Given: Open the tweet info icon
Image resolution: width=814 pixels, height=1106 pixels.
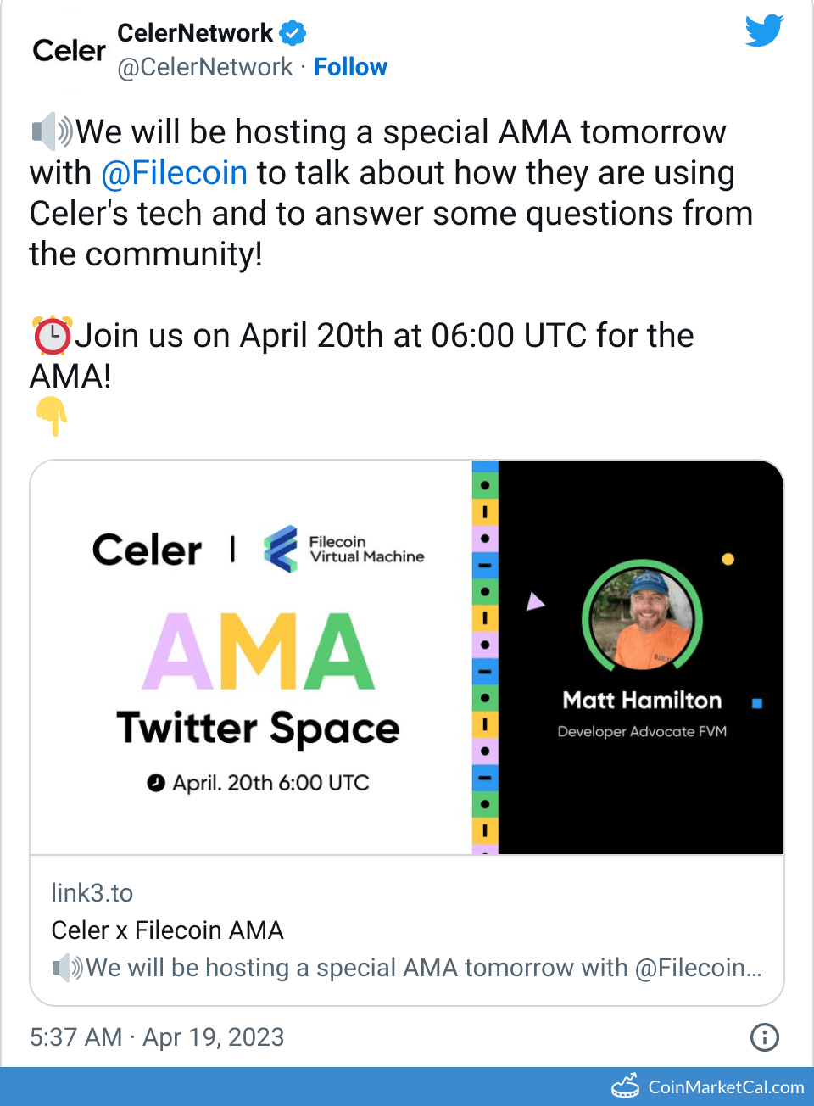Looking at the screenshot, I should click(764, 1036).
